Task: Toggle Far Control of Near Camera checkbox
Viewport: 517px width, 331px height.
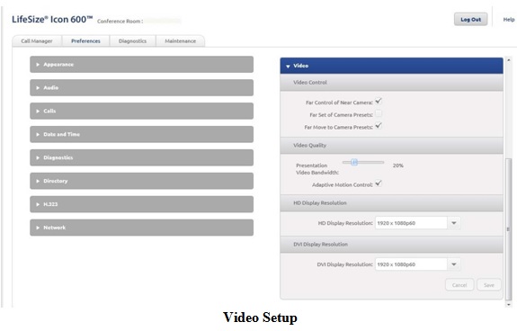Action: click(x=379, y=102)
